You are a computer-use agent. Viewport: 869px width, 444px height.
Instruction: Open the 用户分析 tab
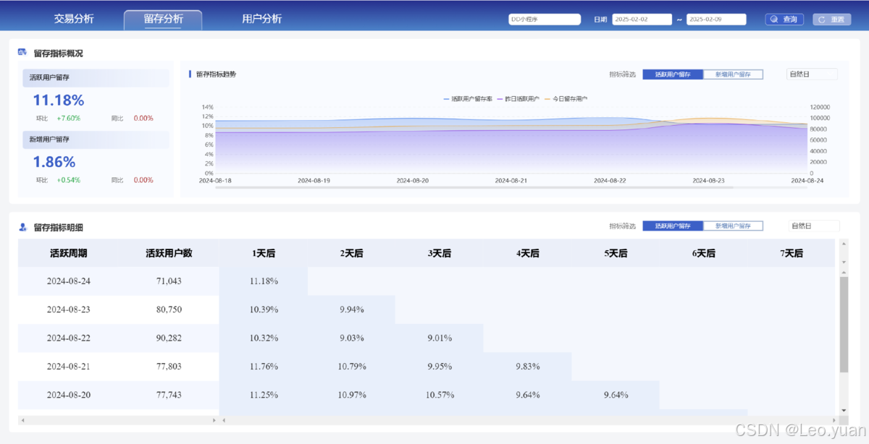(261, 20)
